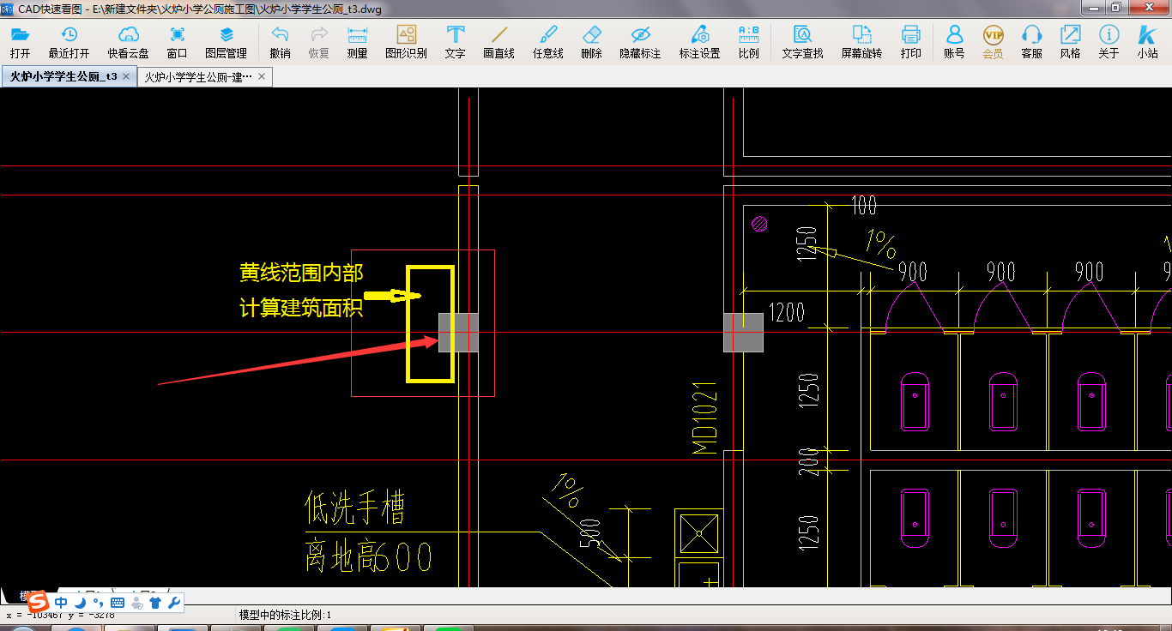
Task: Contact 客服 customer service
Action: tap(1031, 42)
